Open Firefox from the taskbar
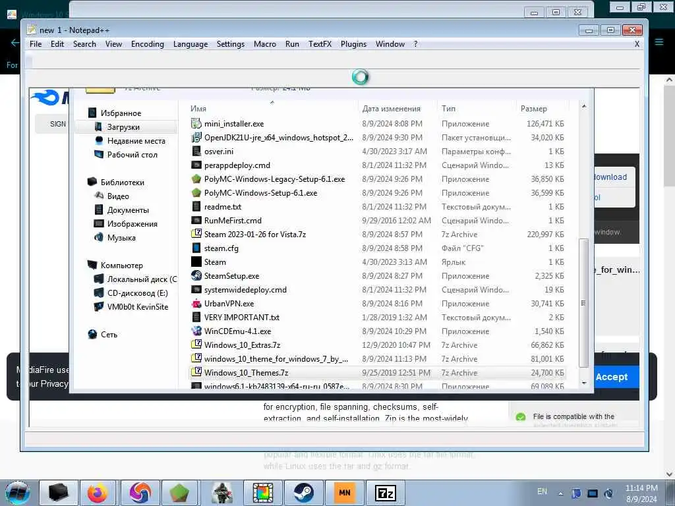 tap(98, 493)
